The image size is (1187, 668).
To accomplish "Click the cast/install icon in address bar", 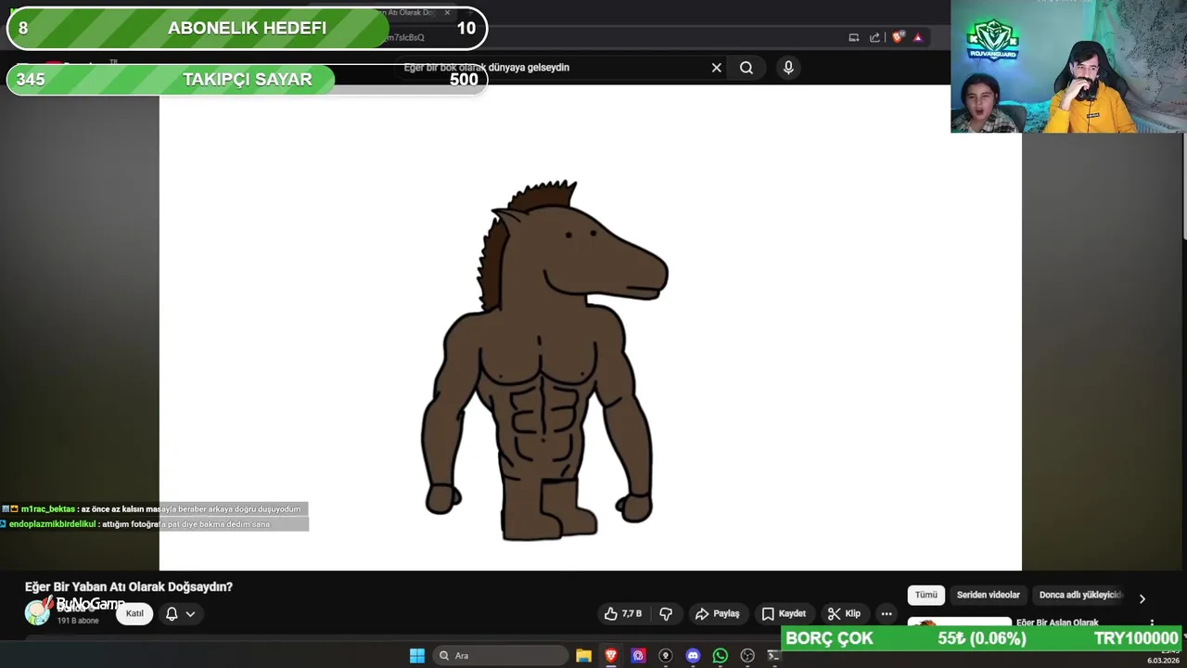I will tap(854, 37).
